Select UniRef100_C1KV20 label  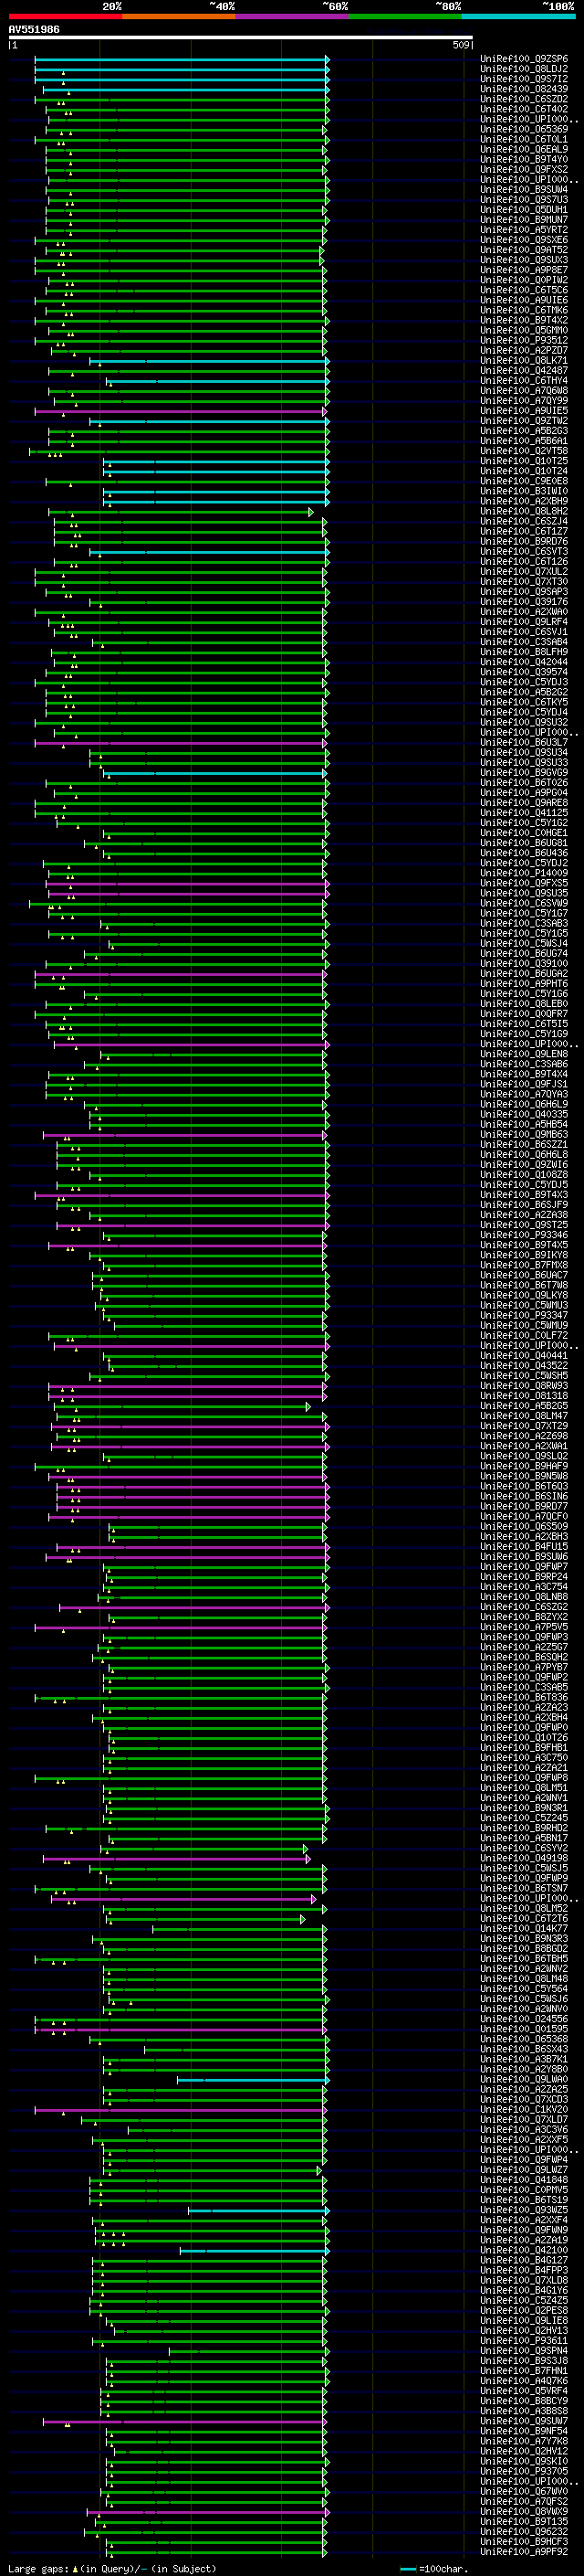point(524,2109)
